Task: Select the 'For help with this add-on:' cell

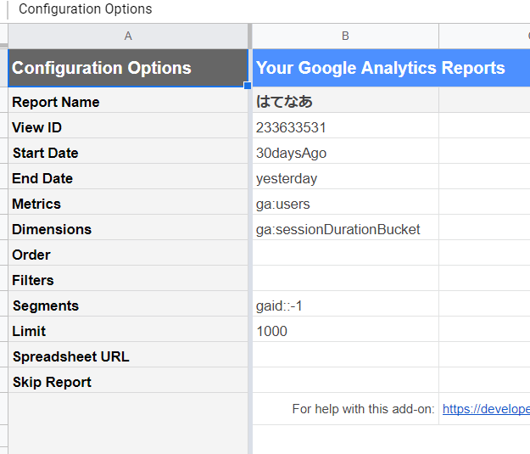Action: [345, 409]
